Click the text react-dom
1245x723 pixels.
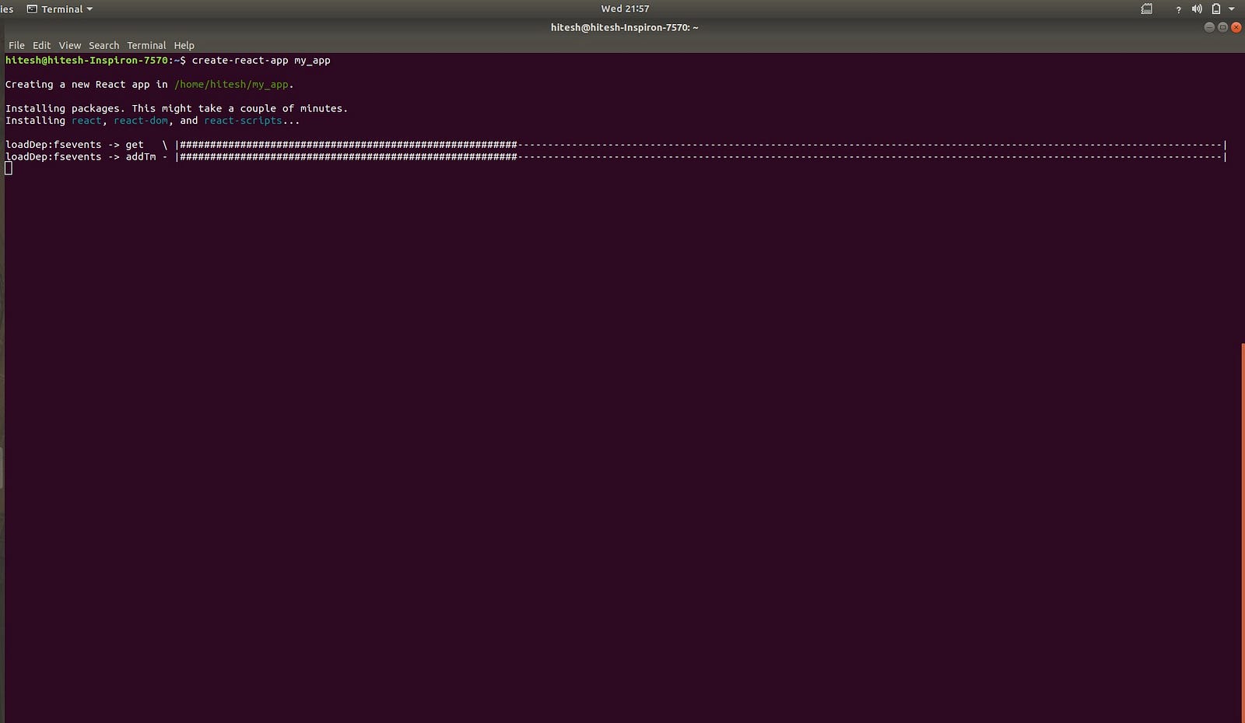click(141, 121)
